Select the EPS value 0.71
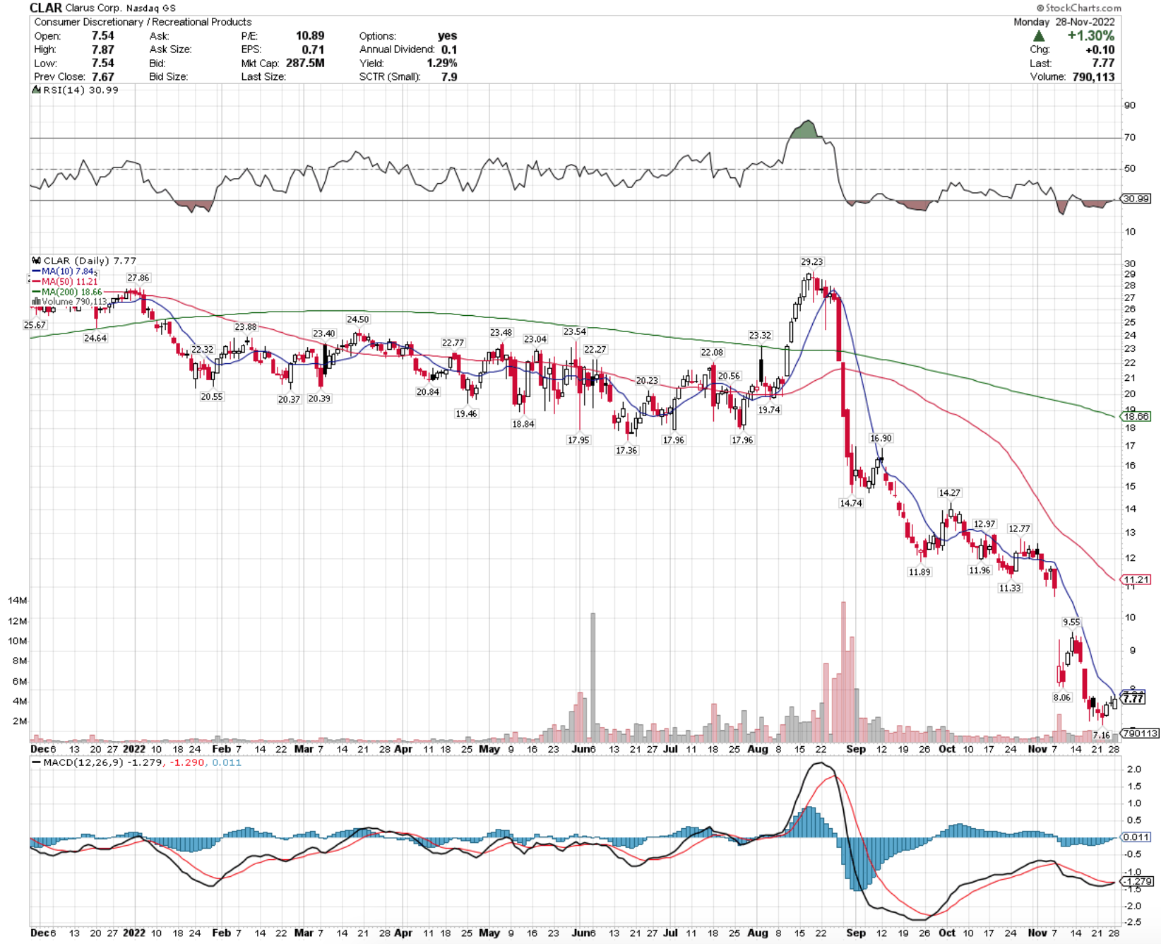 pos(313,49)
